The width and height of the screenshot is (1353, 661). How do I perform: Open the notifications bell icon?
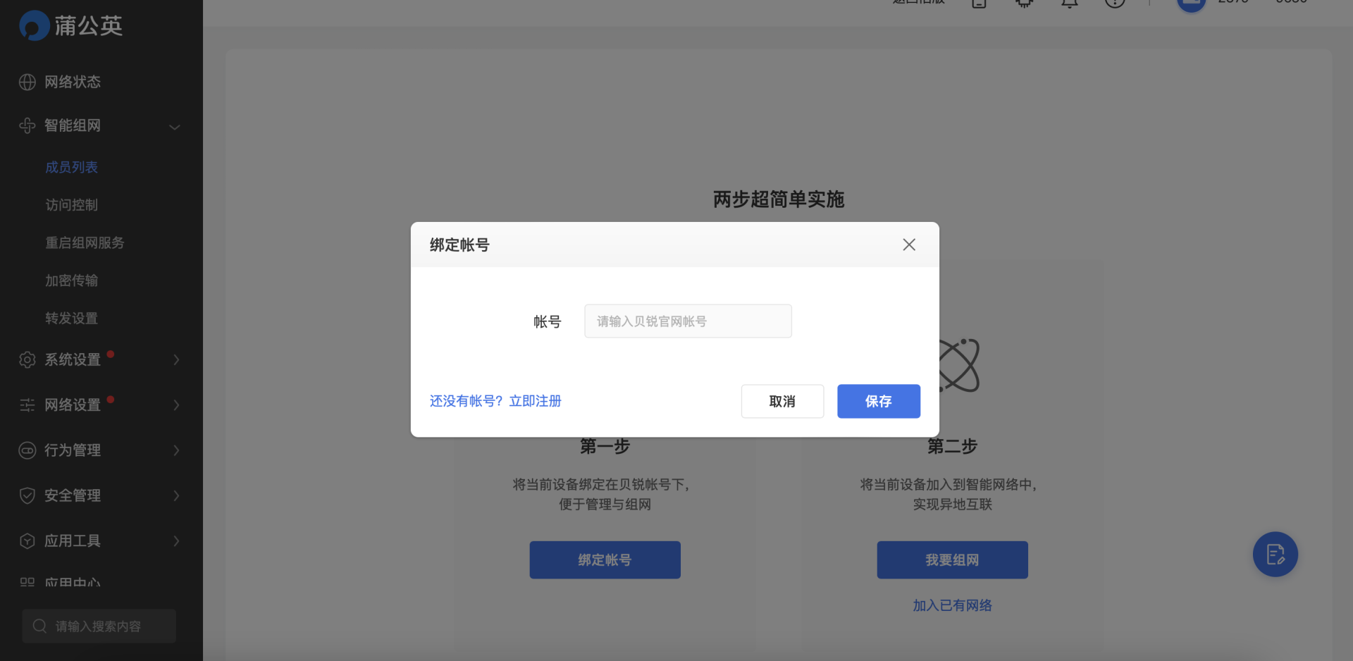tap(1069, 4)
